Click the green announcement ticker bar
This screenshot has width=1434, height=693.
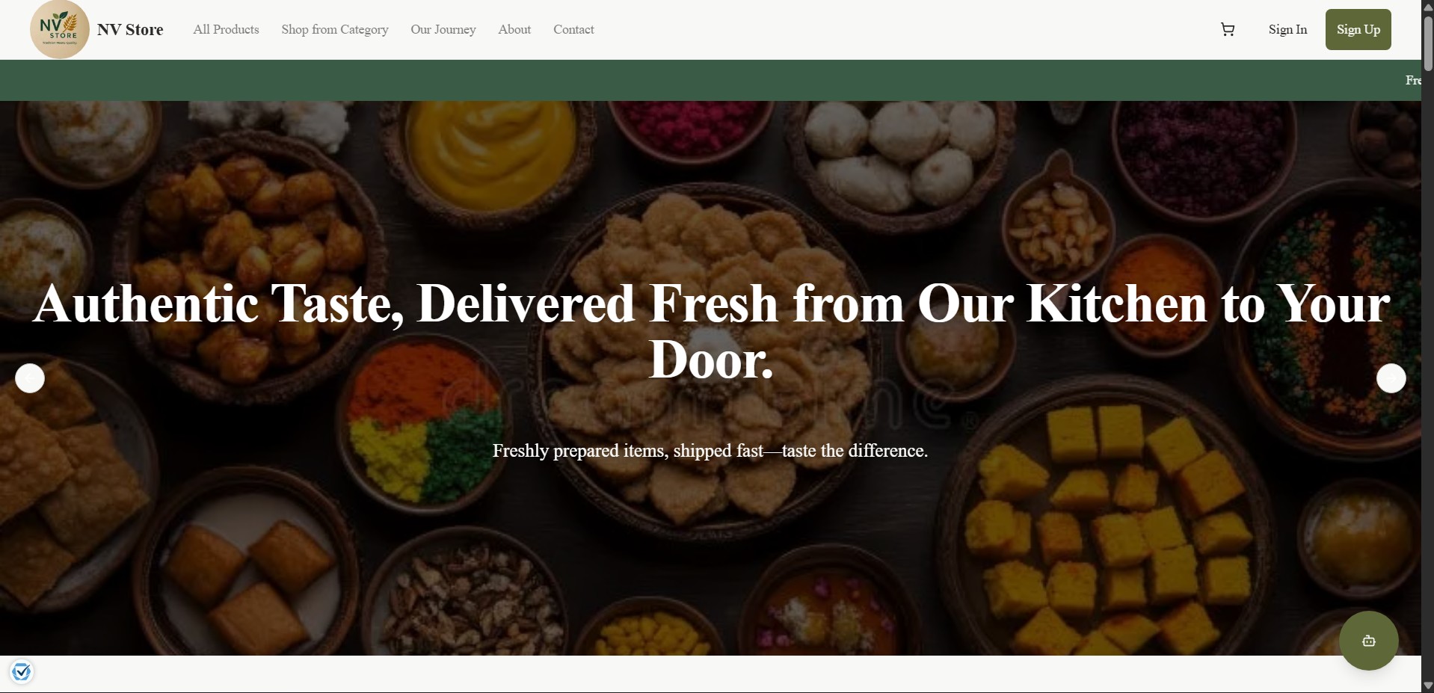(x=710, y=80)
